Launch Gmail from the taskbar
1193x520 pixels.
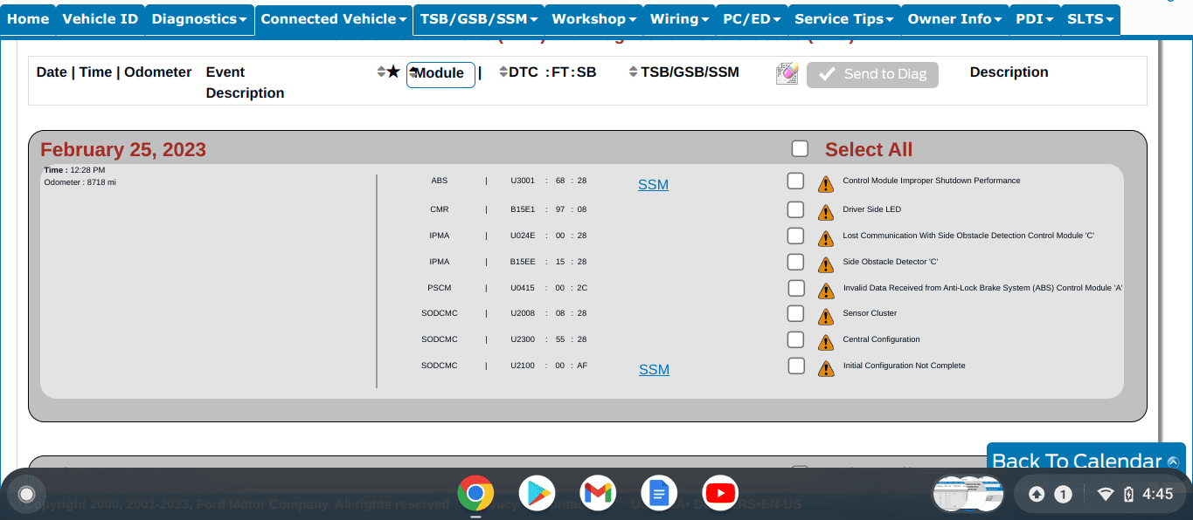click(598, 494)
